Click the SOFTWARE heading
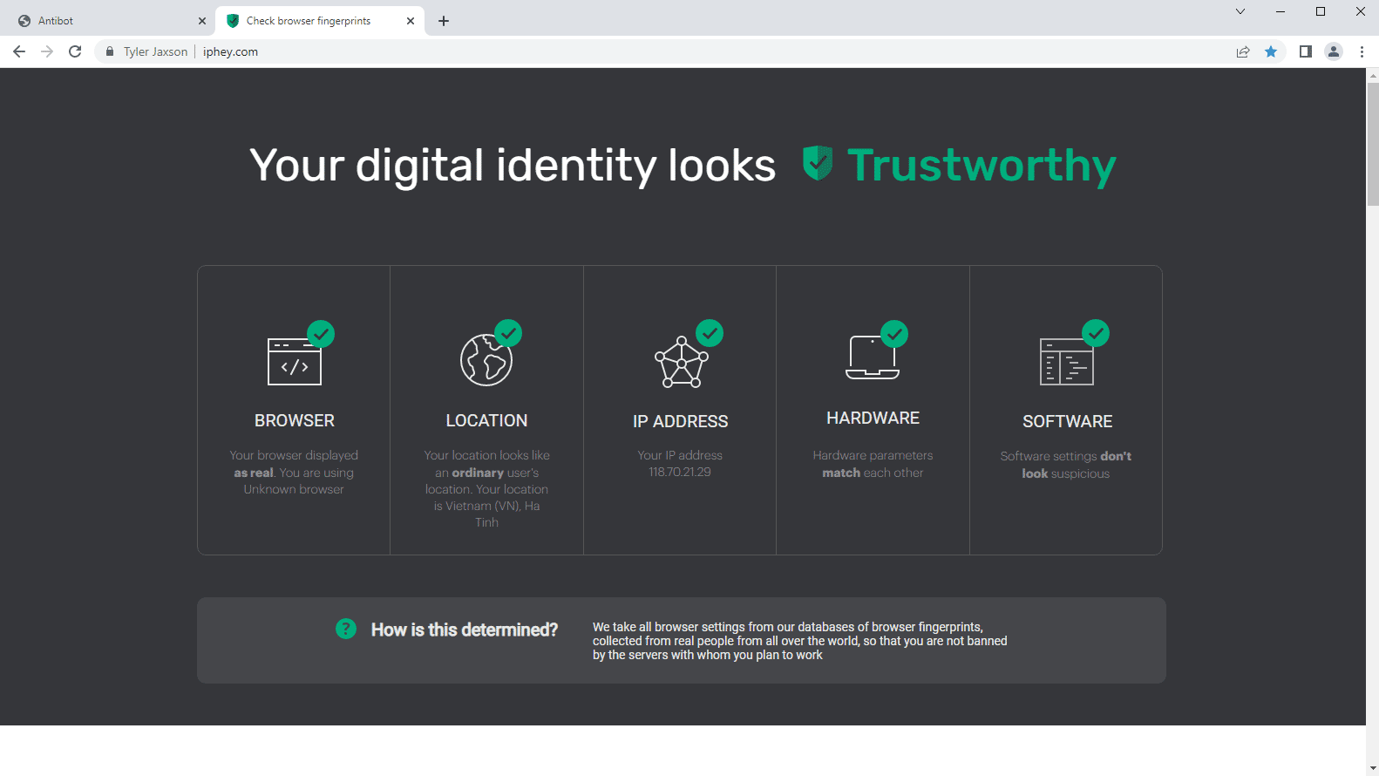Image resolution: width=1379 pixels, height=776 pixels. click(x=1067, y=421)
